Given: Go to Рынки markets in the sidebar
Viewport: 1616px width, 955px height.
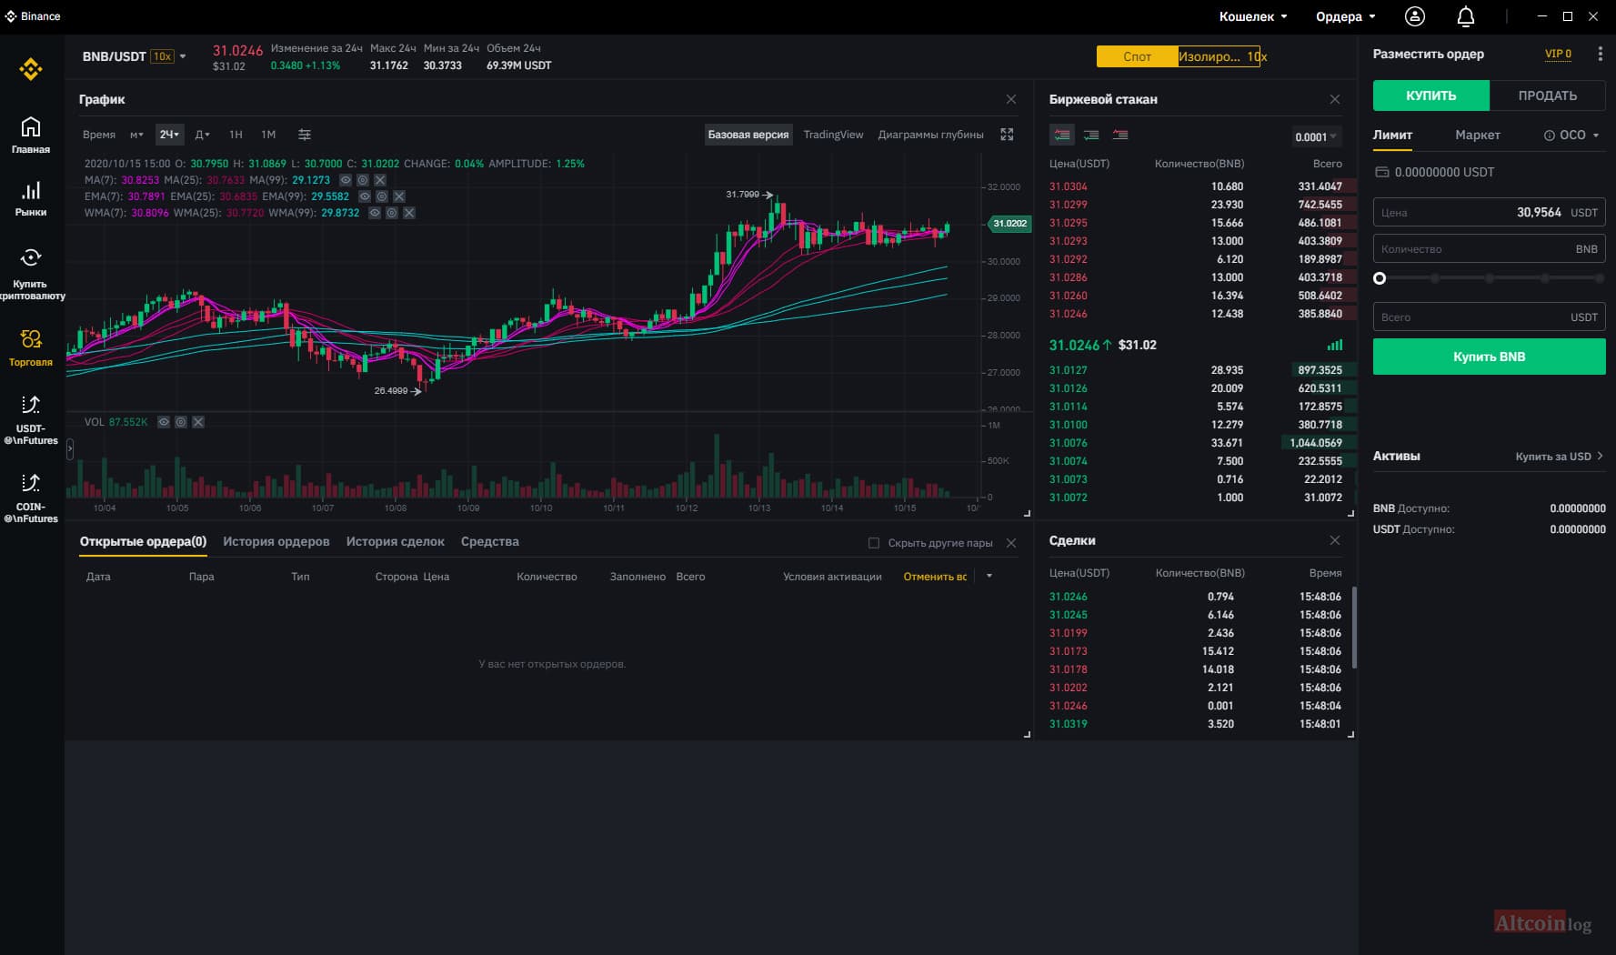Looking at the screenshot, I should (x=31, y=199).
